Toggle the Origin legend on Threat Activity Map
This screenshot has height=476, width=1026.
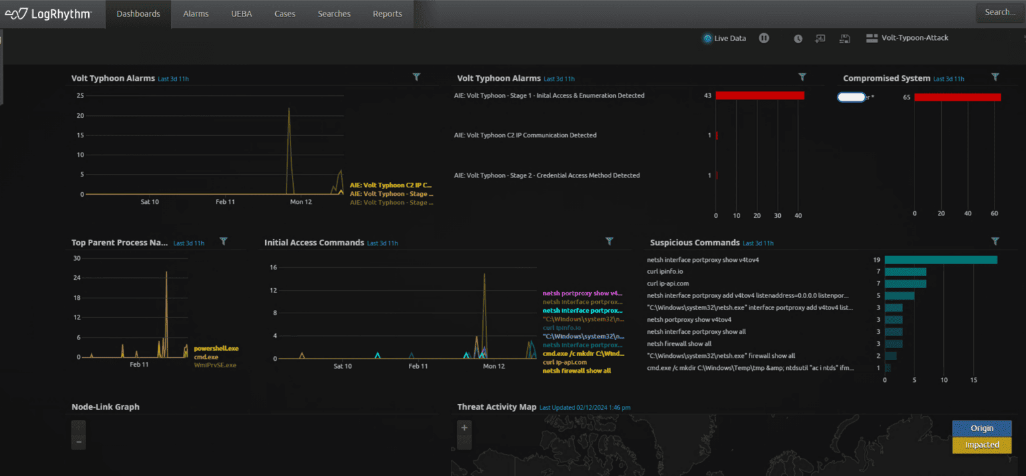981,428
